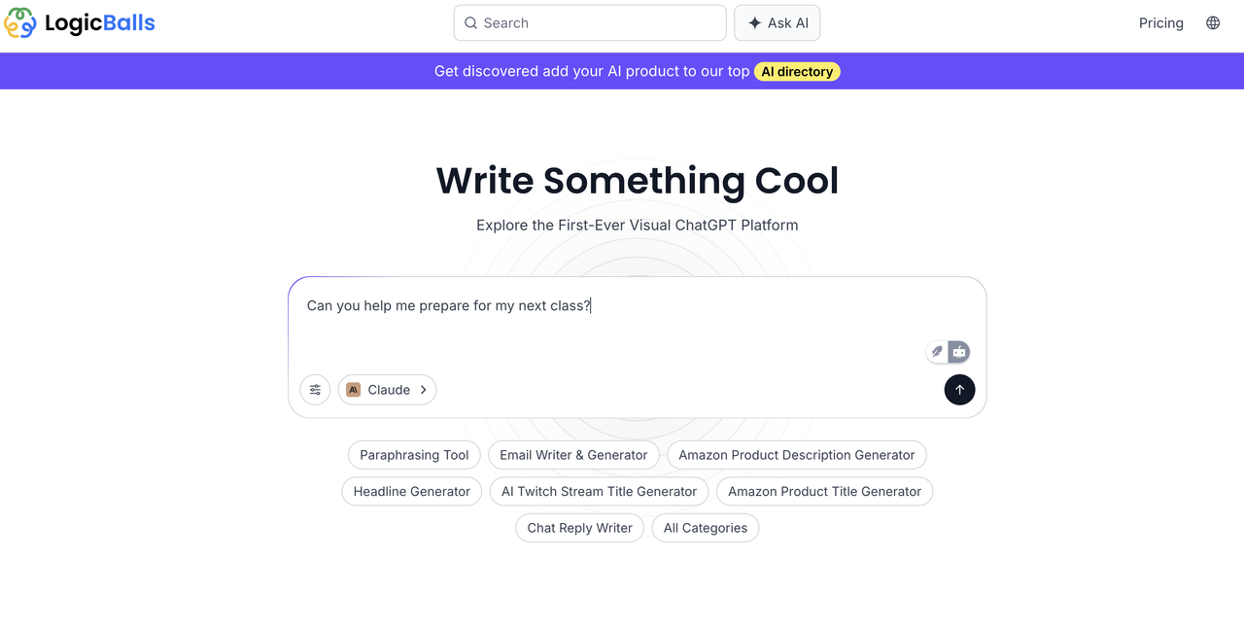Choose Email Writer & Generator
Viewport: 1244px width, 629px height.
pos(573,455)
